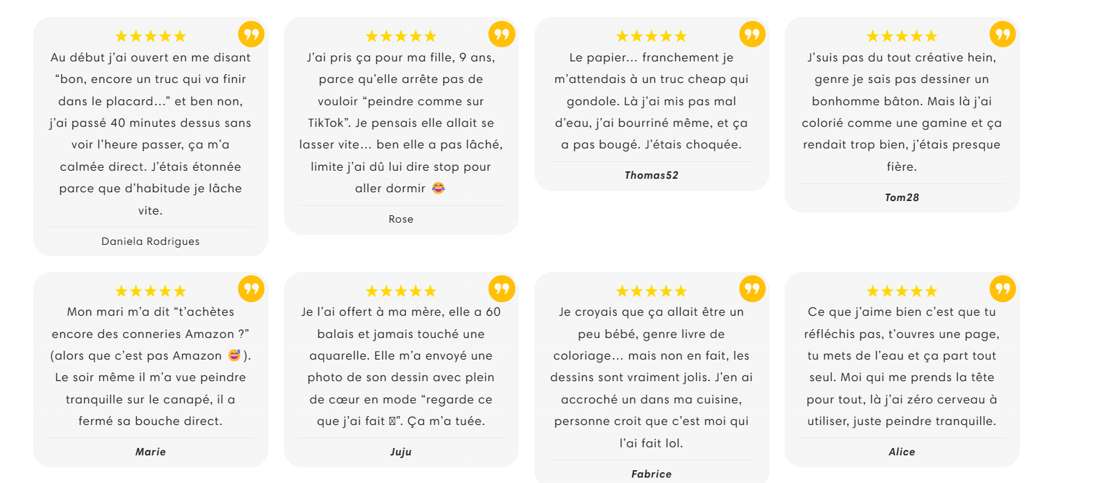The width and height of the screenshot is (1107, 483).
Task: Click star rating on Juju's review
Action: pos(401,291)
